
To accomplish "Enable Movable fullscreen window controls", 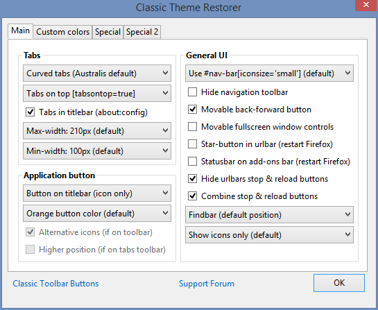I will 192,127.
